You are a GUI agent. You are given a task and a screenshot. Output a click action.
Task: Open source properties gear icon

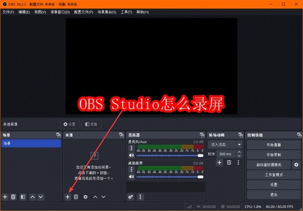point(85,197)
